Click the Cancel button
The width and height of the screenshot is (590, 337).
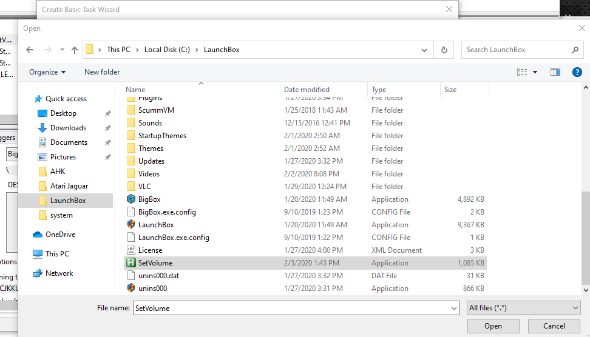click(554, 326)
